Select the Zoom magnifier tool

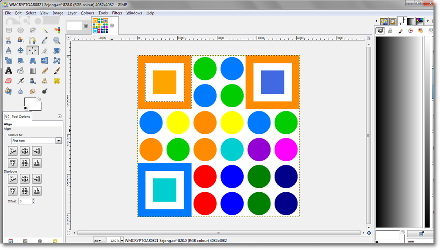[x=57, y=40]
